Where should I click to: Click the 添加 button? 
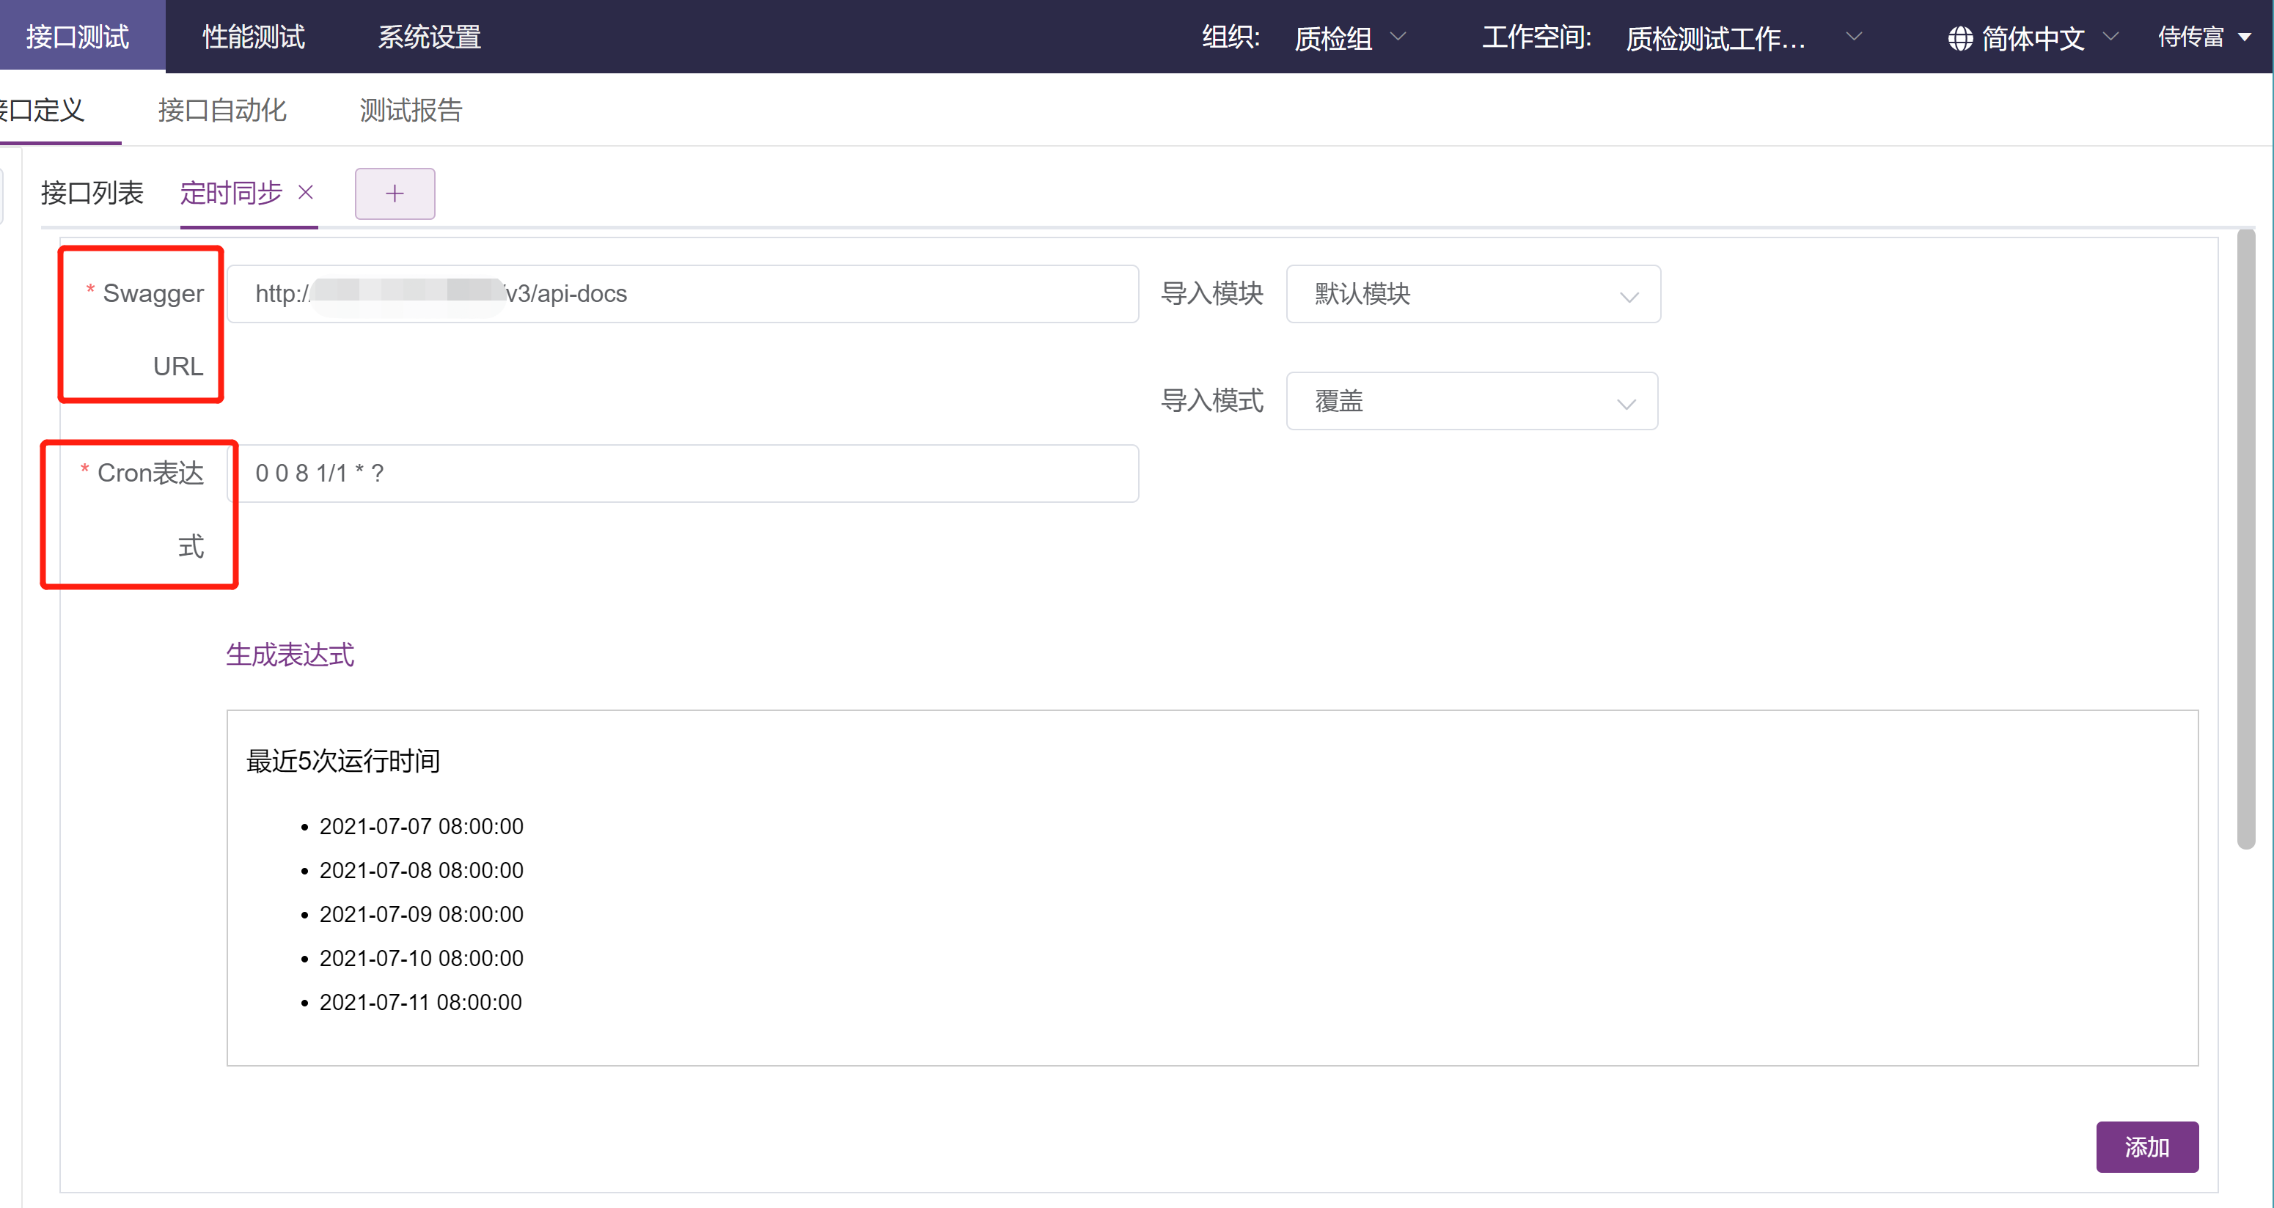tap(2147, 1146)
